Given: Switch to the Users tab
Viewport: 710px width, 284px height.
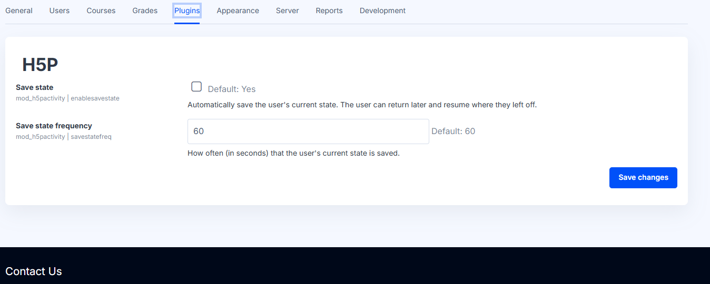Looking at the screenshot, I should (60, 11).
